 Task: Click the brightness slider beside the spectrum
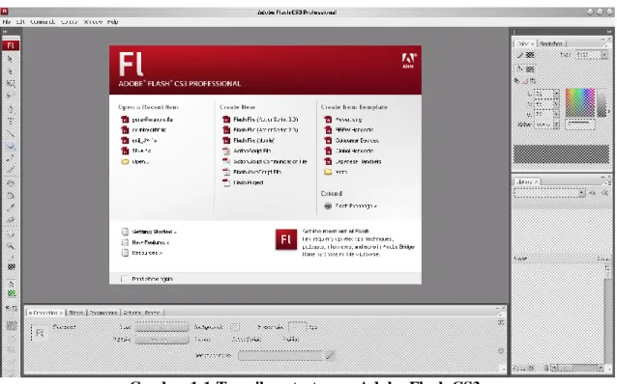click(602, 103)
